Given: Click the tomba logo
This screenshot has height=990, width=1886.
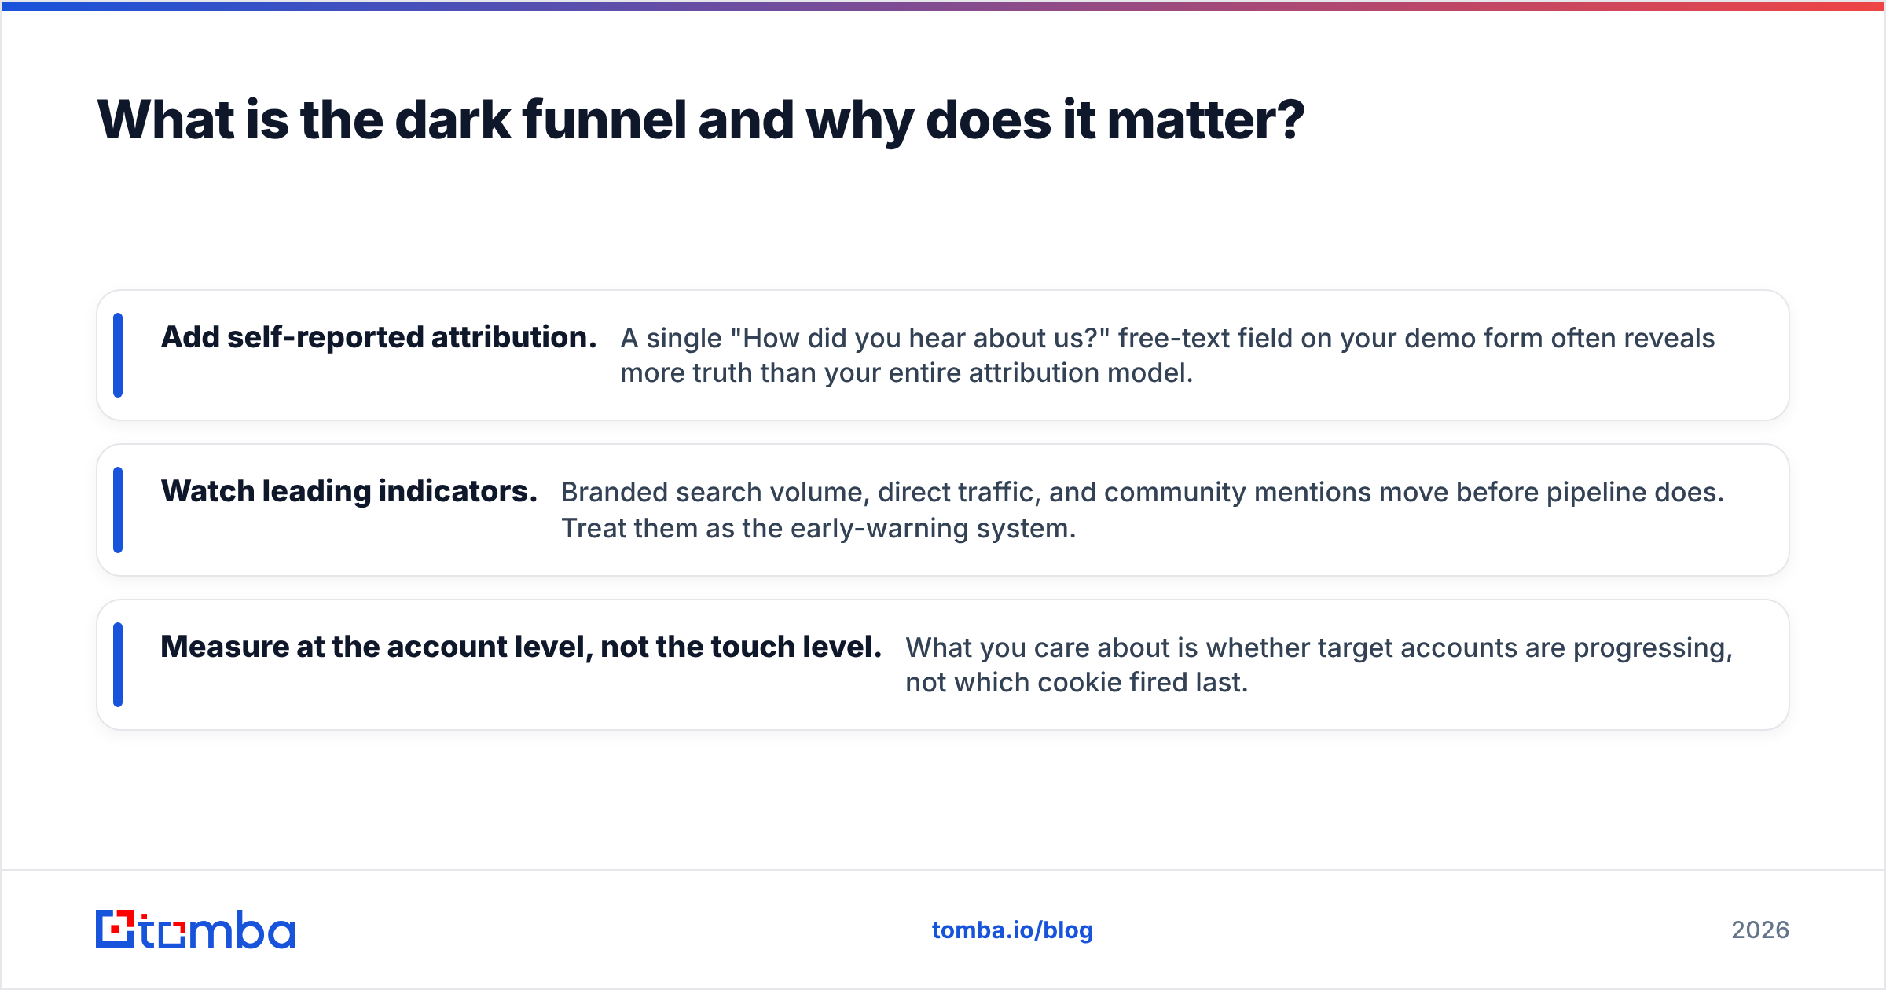Looking at the screenshot, I should [196, 929].
